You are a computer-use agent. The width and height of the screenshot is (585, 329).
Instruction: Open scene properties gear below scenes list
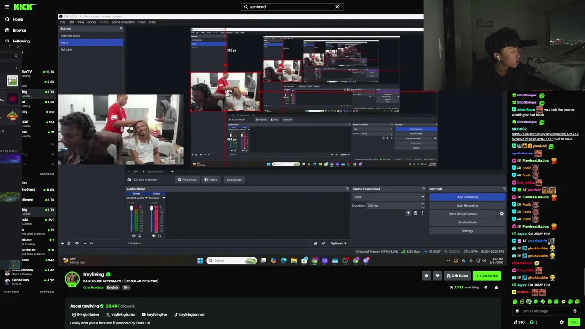click(77, 243)
